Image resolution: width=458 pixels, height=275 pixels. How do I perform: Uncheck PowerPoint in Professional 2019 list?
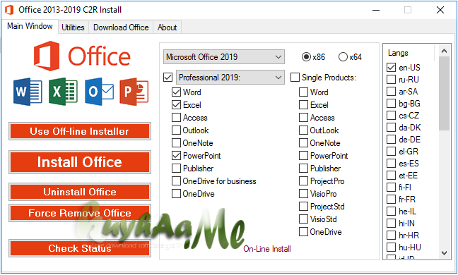pyautogui.click(x=176, y=156)
